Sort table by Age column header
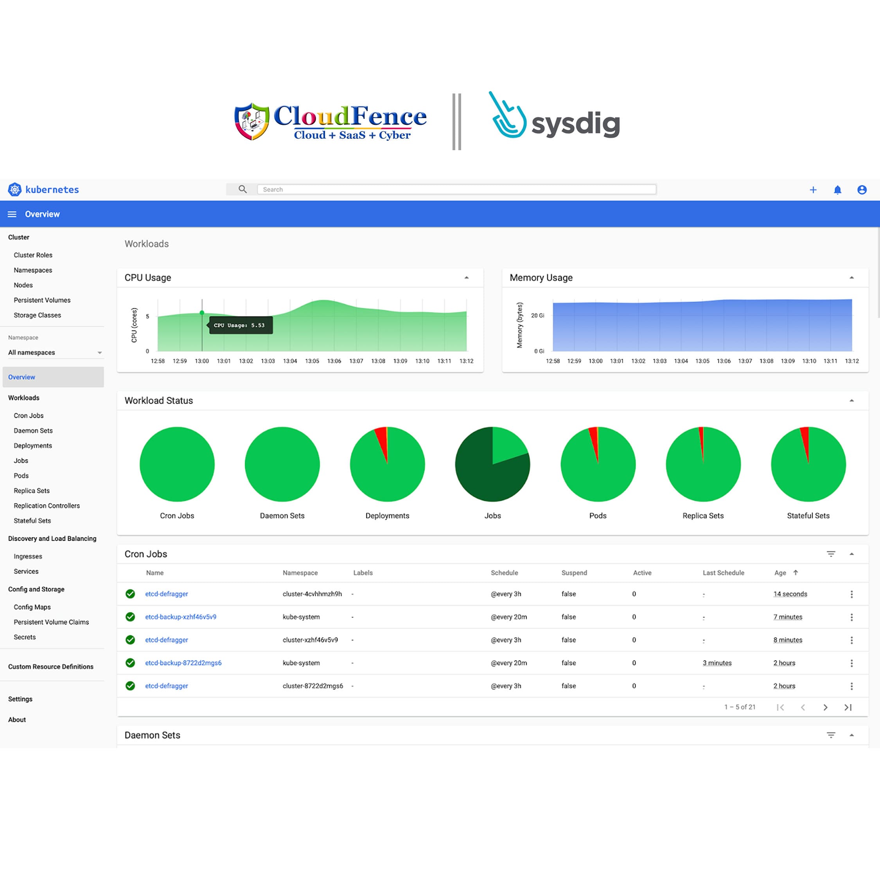 pos(780,573)
